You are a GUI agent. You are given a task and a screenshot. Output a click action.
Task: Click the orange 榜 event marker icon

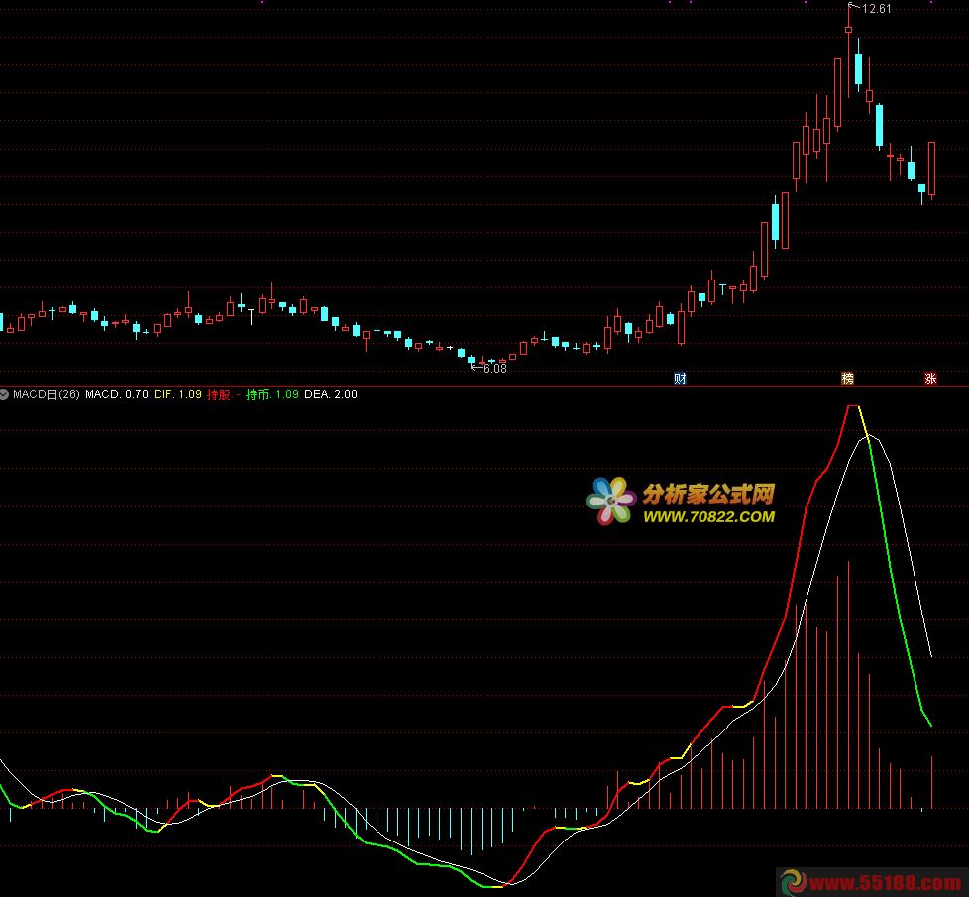pyautogui.click(x=848, y=379)
